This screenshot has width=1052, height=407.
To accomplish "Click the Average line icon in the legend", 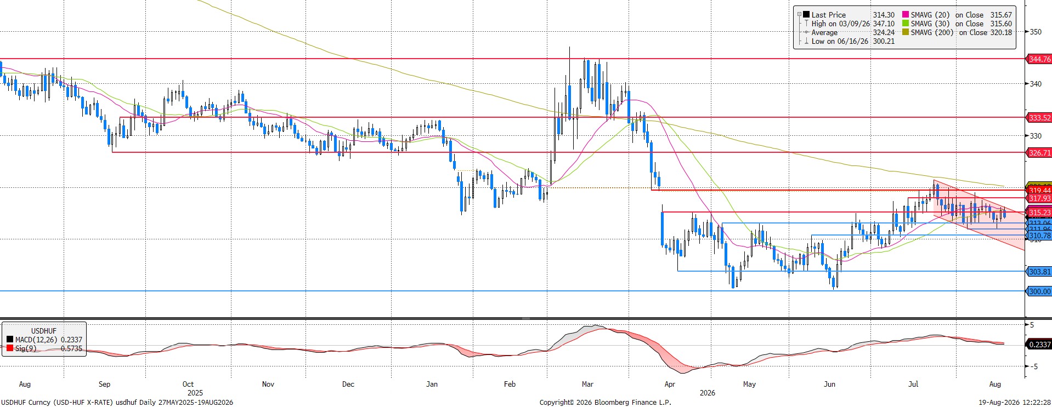I will (x=806, y=32).
